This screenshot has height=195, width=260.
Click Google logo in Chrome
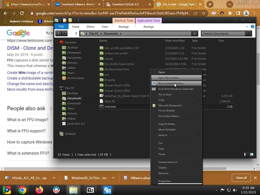pyautogui.click(x=18, y=33)
